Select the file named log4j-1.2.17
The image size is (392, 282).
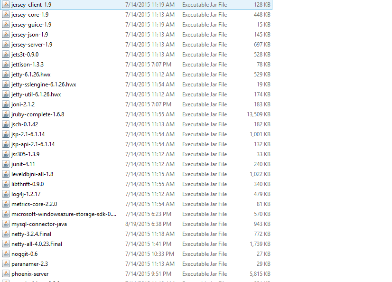tap(26, 194)
